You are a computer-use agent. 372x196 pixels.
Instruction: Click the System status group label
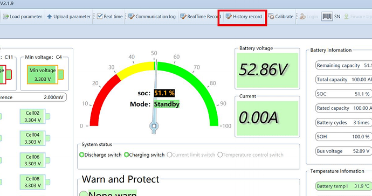[97, 144]
